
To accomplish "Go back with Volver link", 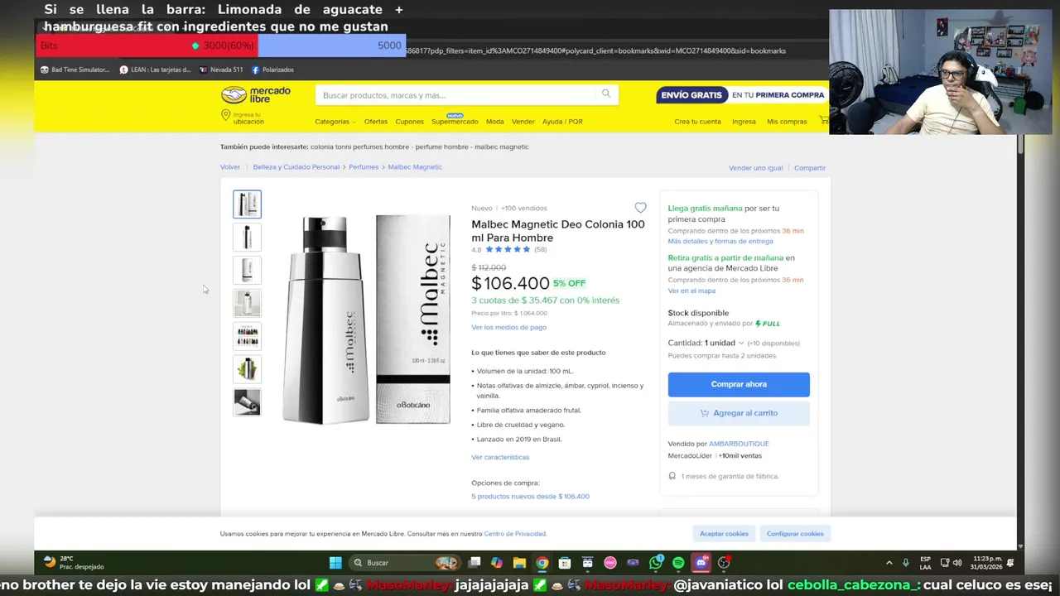I will (x=230, y=167).
